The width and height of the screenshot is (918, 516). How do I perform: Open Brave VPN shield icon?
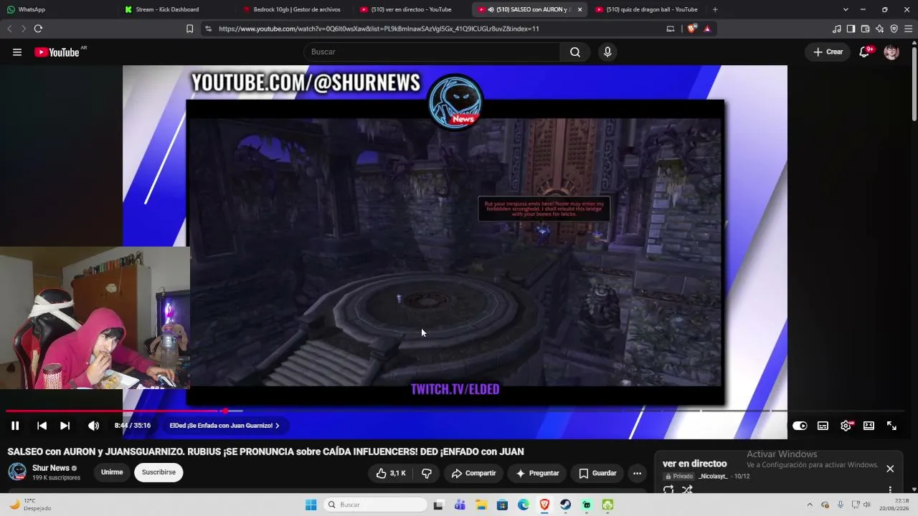pyautogui.click(x=894, y=29)
